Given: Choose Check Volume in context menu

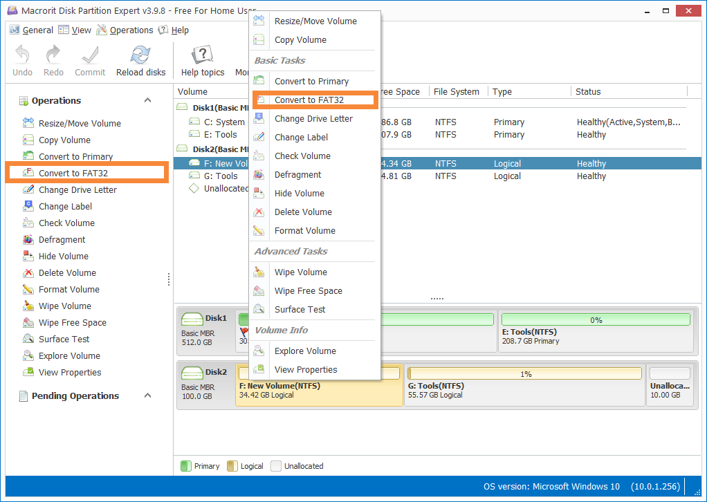Looking at the screenshot, I should pyautogui.click(x=315, y=156).
